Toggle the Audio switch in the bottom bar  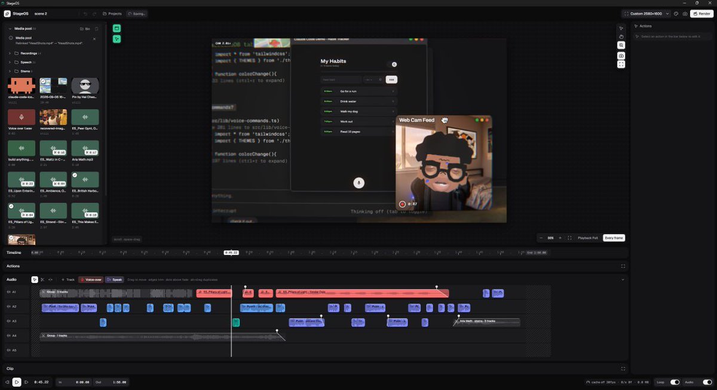pos(707,382)
